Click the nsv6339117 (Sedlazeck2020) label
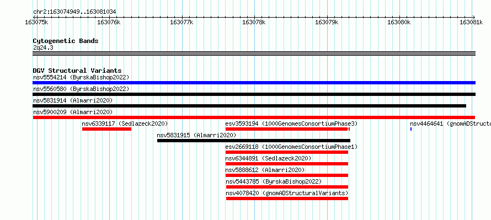The height and width of the screenshot is (220, 491). 125,124
